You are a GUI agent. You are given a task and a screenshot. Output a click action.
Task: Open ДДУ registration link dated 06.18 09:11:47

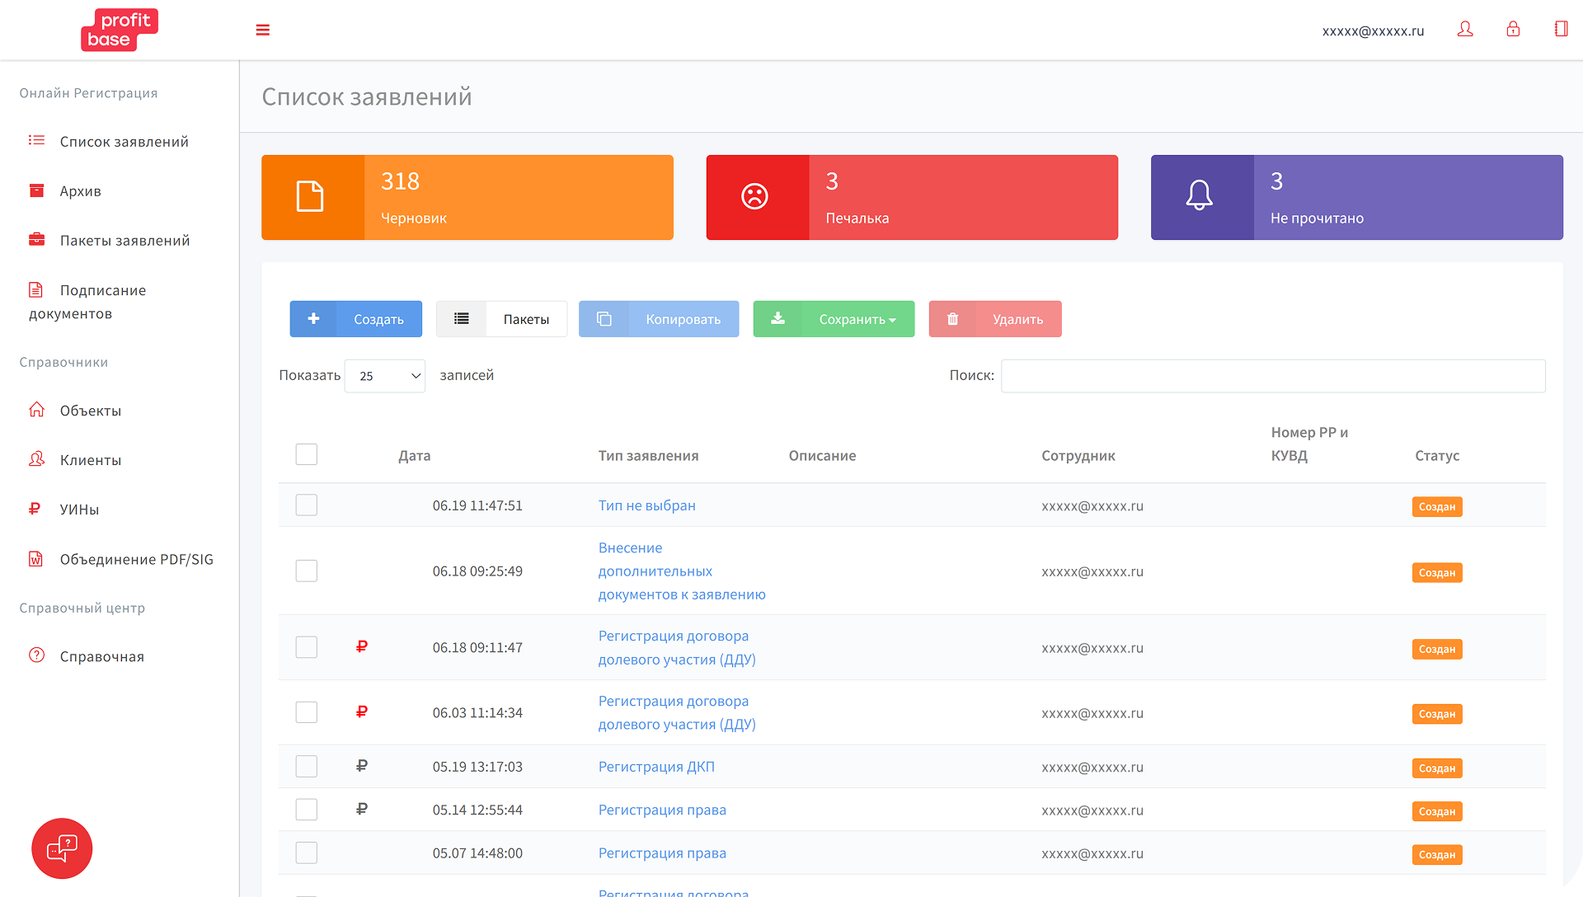pos(677,647)
